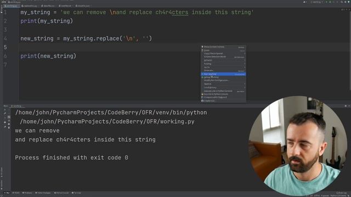Image resolution: width=351 pixels, height=197 pixels.
Task: Choose "Execute Line in Python Console"
Action: click(223, 91)
